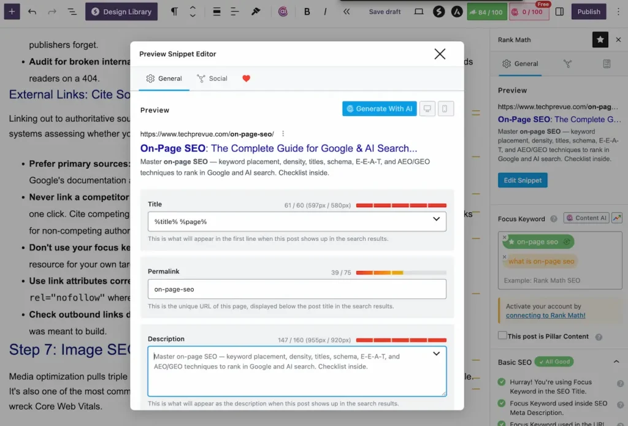Select the sidebar General tab
This screenshot has width=628, height=426.
point(520,64)
